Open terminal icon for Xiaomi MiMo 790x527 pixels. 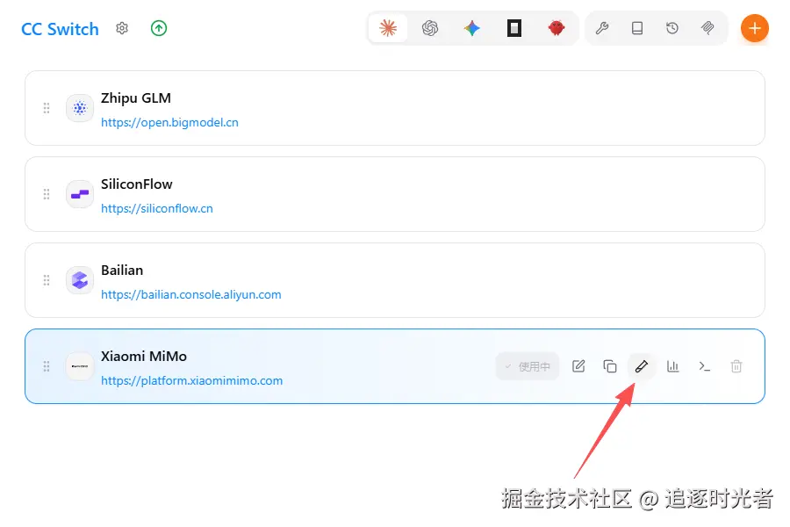[x=704, y=366]
